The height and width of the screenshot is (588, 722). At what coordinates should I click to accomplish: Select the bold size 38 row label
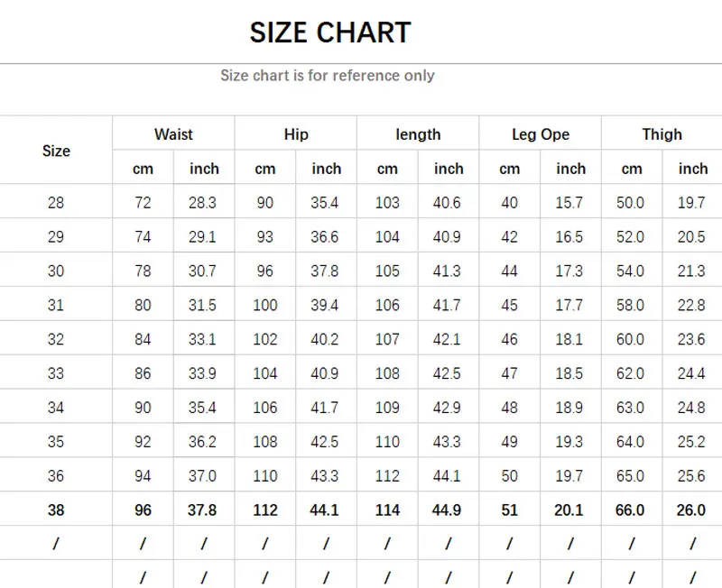pos(56,510)
